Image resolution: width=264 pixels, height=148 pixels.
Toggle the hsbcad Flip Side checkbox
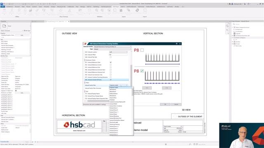111,57
